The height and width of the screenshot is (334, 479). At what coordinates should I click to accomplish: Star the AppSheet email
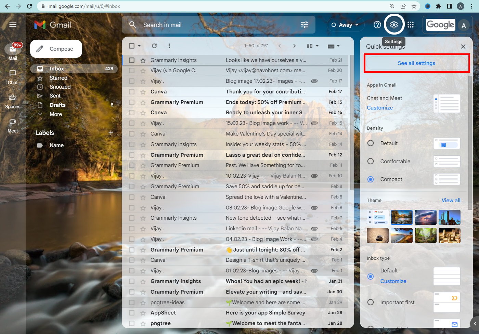(143, 313)
